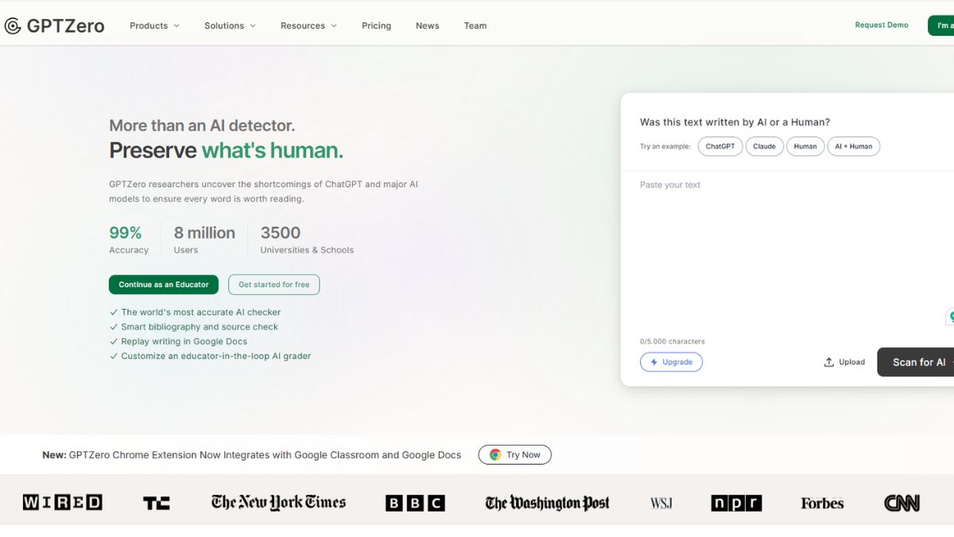This screenshot has width=954, height=537.
Task: Select the NPR logo
Action: point(736,503)
